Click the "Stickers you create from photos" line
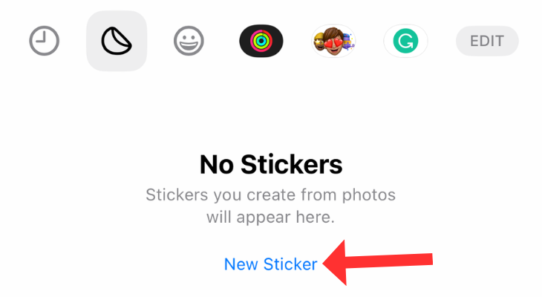 [271, 195]
